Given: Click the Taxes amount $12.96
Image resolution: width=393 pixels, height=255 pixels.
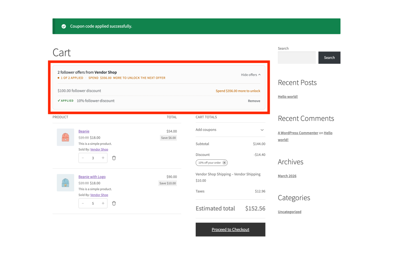Looking at the screenshot, I should [260, 191].
